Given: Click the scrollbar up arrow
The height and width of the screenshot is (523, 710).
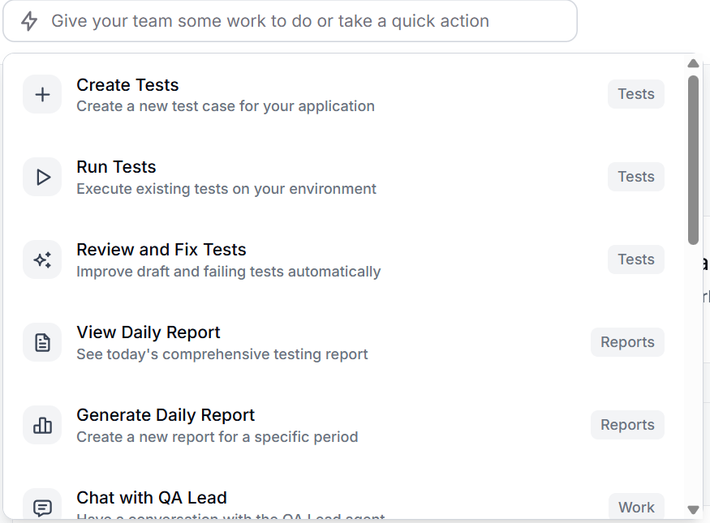Looking at the screenshot, I should coord(693,63).
